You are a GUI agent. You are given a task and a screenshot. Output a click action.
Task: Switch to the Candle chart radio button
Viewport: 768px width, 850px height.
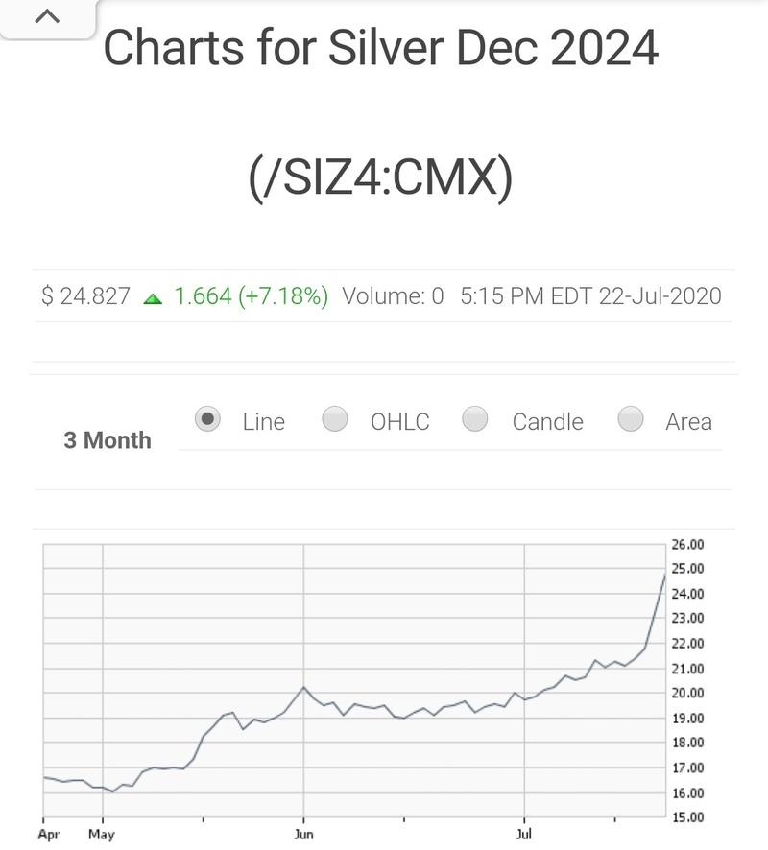[475, 419]
